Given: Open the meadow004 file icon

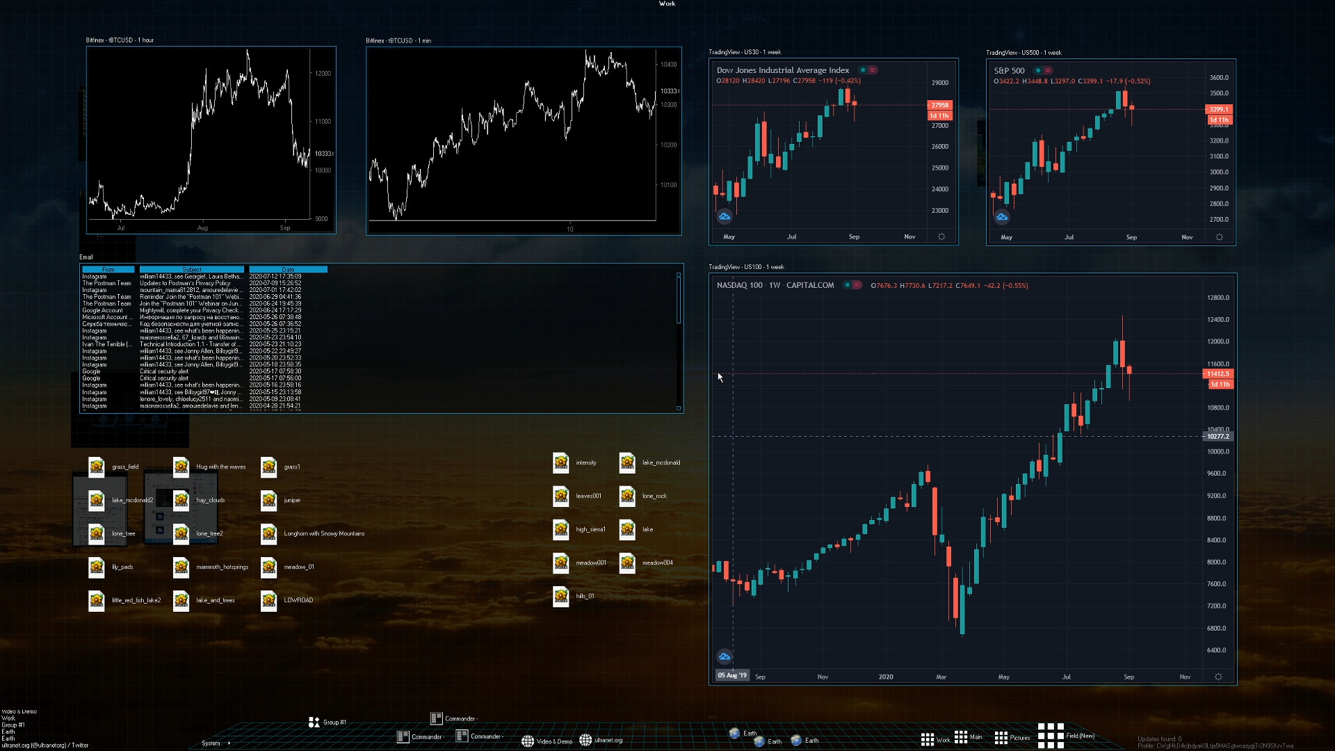Looking at the screenshot, I should tap(629, 564).
